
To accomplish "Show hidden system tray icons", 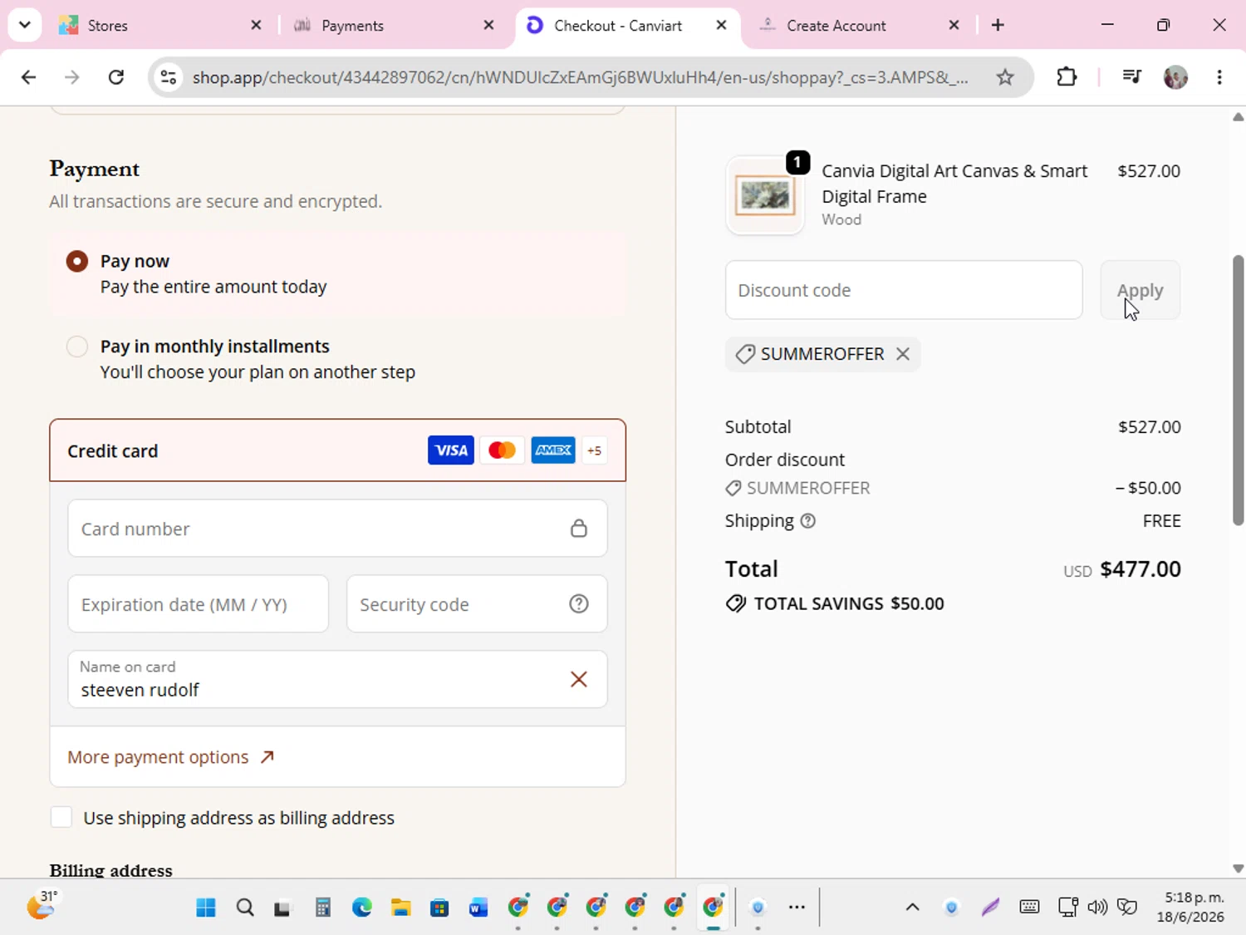I will pos(912,908).
